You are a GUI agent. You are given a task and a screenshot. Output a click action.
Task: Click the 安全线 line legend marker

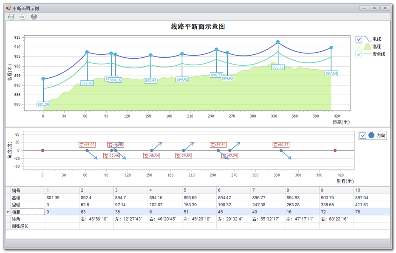(367, 54)
